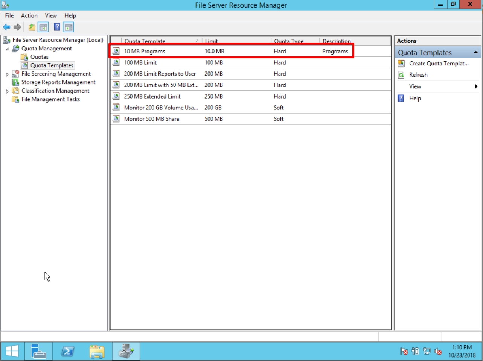Open the File menu

tap(9, 15)
